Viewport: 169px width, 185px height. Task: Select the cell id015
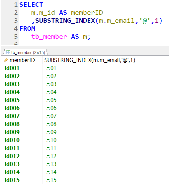coord(22,180)
